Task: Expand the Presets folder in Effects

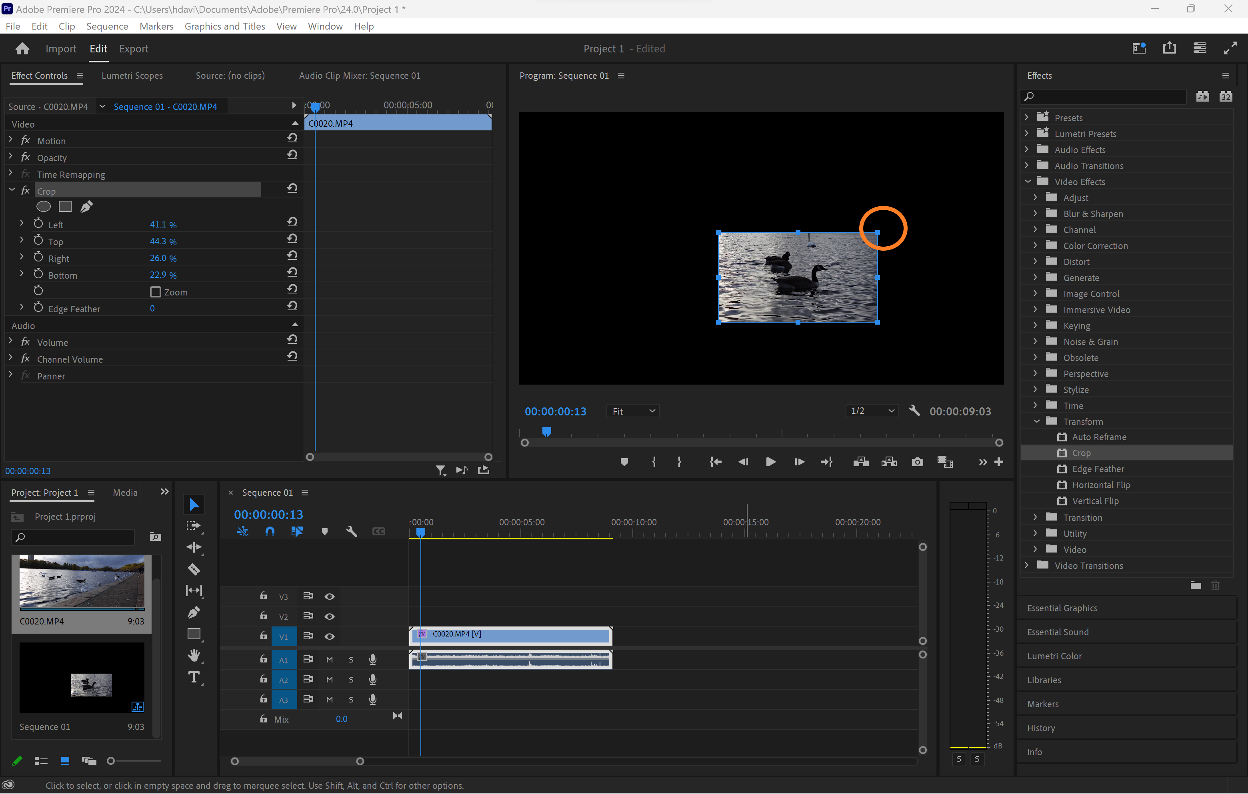Action: coord(1027,117)
